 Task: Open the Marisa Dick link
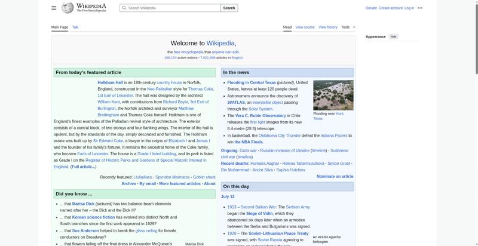(x=83, y=204)
